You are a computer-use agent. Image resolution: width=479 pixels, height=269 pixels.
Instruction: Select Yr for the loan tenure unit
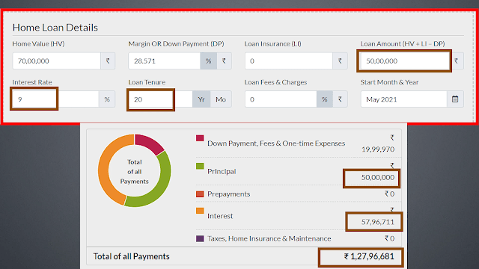(201, 99)
